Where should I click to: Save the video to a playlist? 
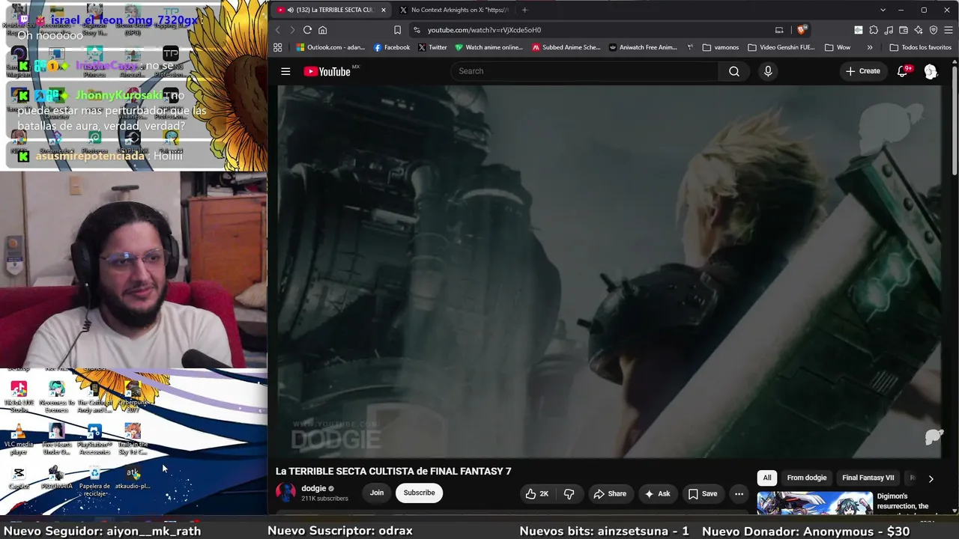tap(703, 493)
